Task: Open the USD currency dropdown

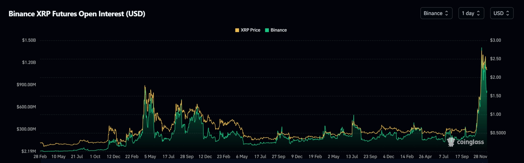Action: pyautogui.click(x=501, y=13)
